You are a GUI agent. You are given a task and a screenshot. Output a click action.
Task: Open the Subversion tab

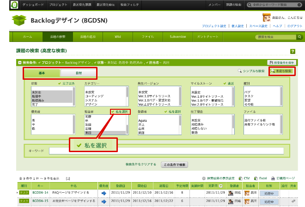[x=178, y=37]
